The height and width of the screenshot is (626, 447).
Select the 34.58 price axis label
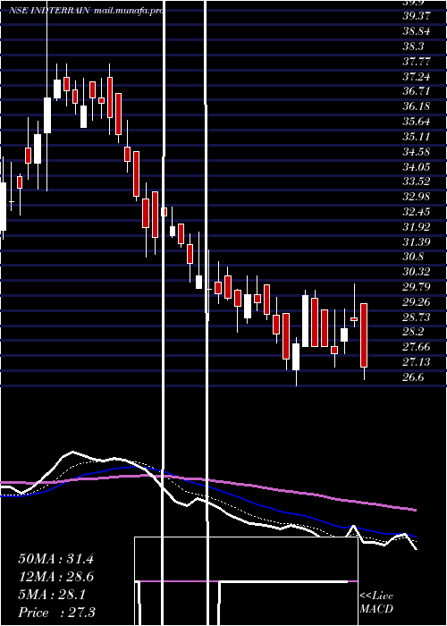417,152
